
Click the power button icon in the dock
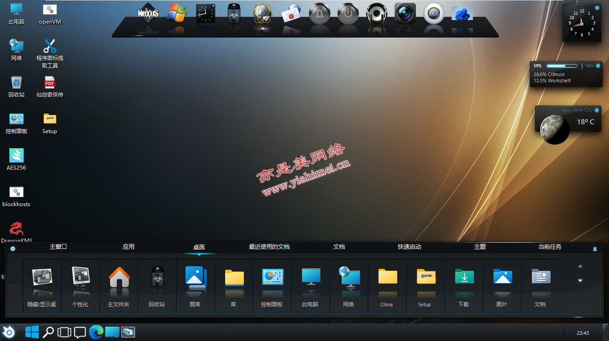(x=348, y=13)
